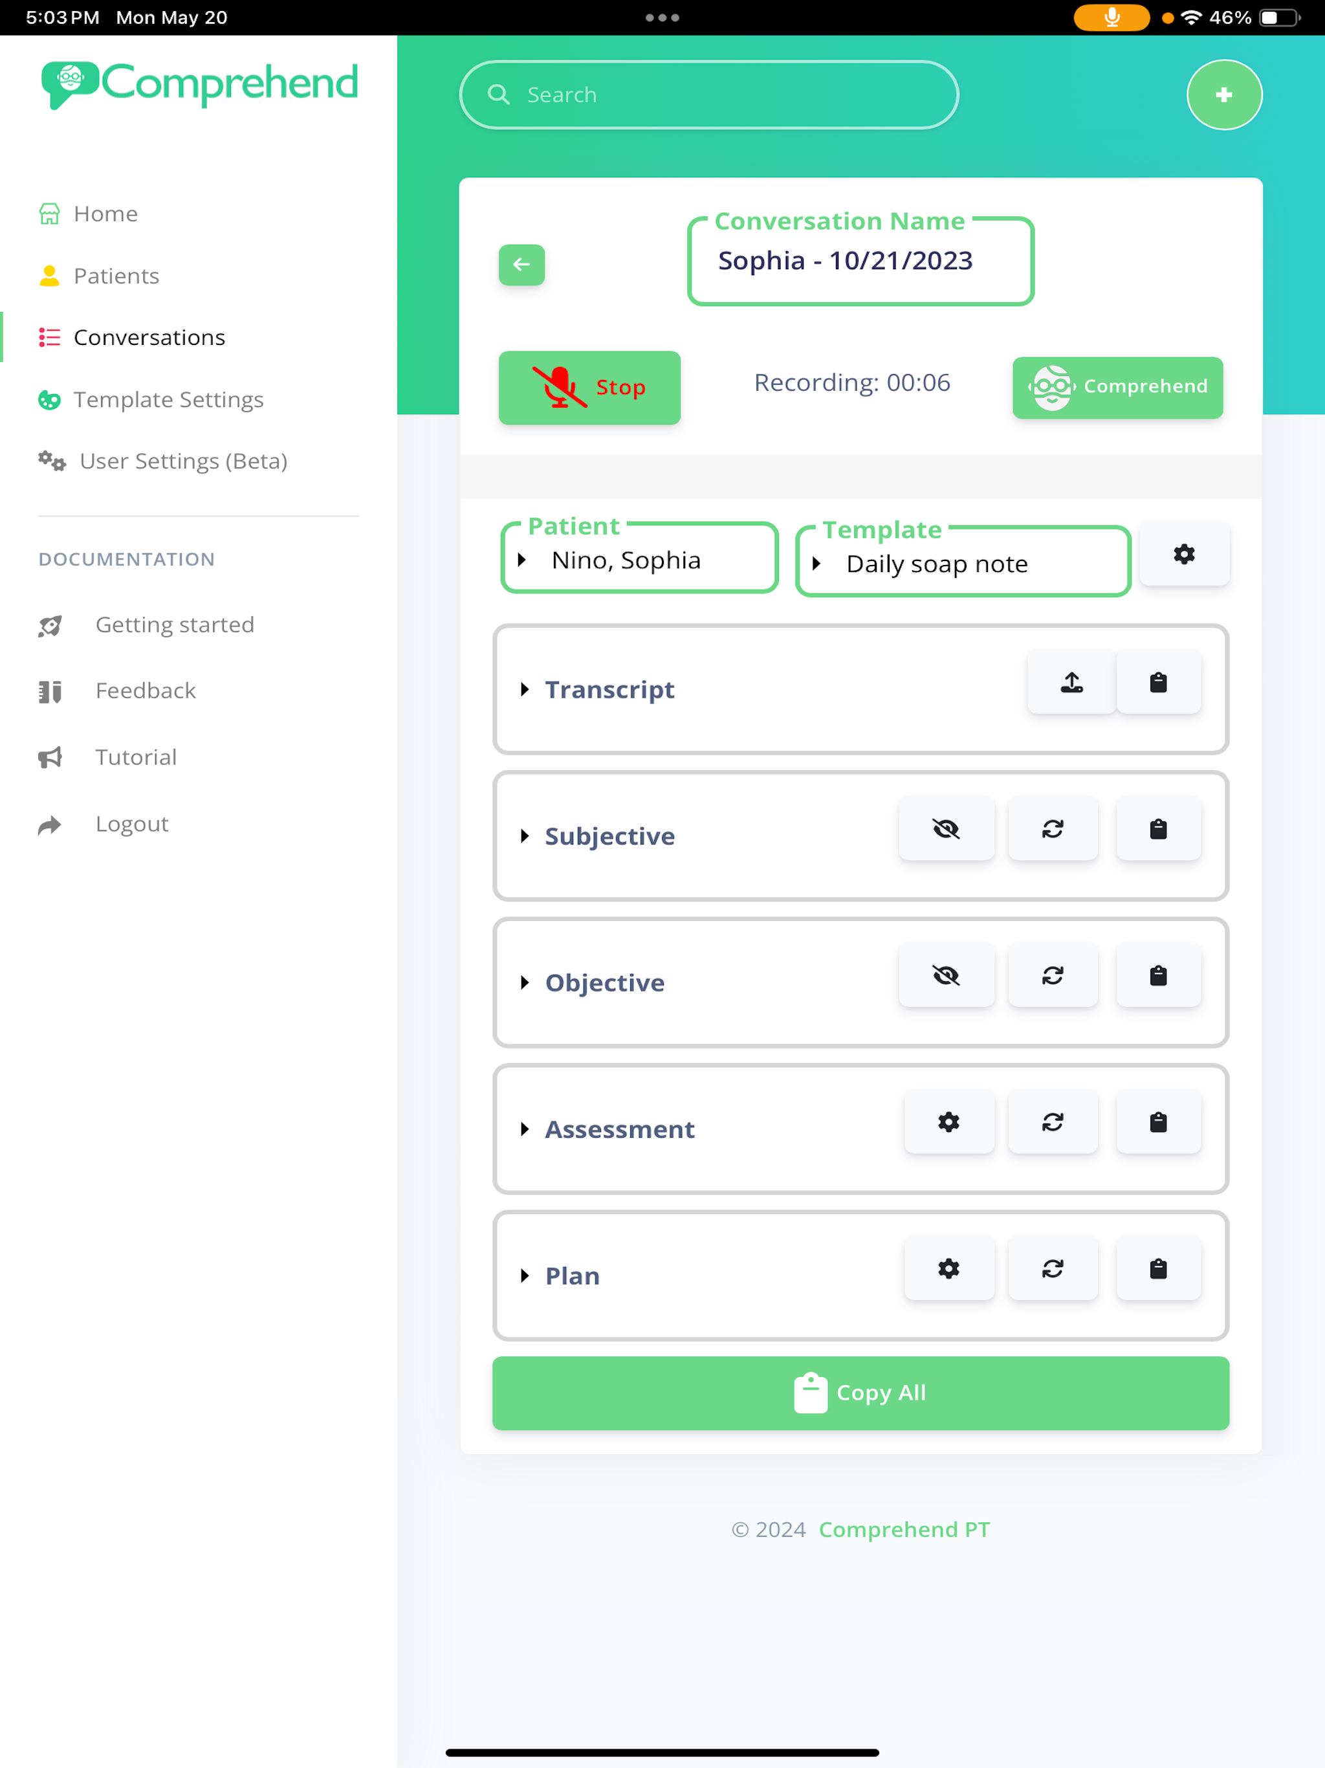This screenshot has height=1768, width=1325.
Task: Open the Patient dropdown showing Nino, Sophia
Action: 639,558
